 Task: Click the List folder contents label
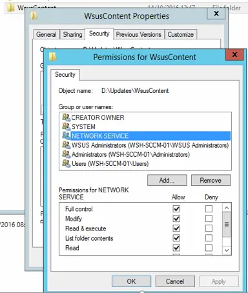(x=89, y=238)
